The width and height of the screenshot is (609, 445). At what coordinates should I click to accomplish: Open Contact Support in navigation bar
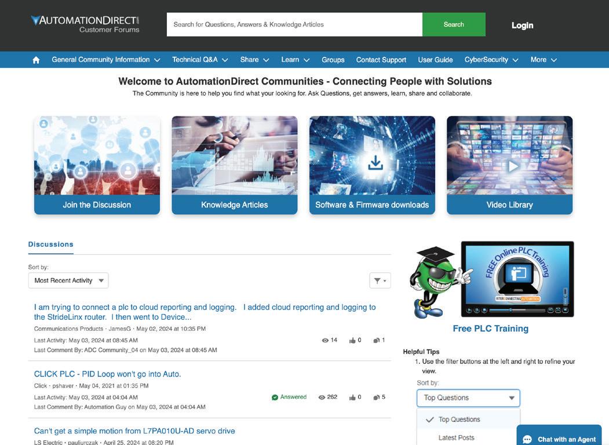pos(381,60)
